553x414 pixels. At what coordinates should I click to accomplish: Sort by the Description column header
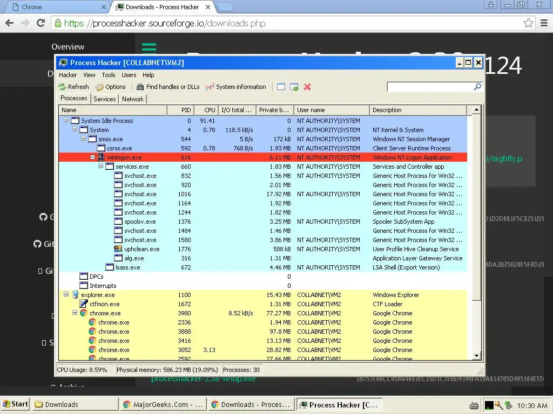[418, 110]
